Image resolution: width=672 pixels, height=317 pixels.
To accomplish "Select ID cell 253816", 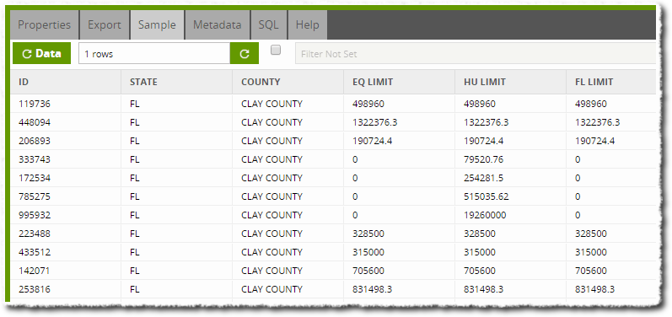I will 35,289.
